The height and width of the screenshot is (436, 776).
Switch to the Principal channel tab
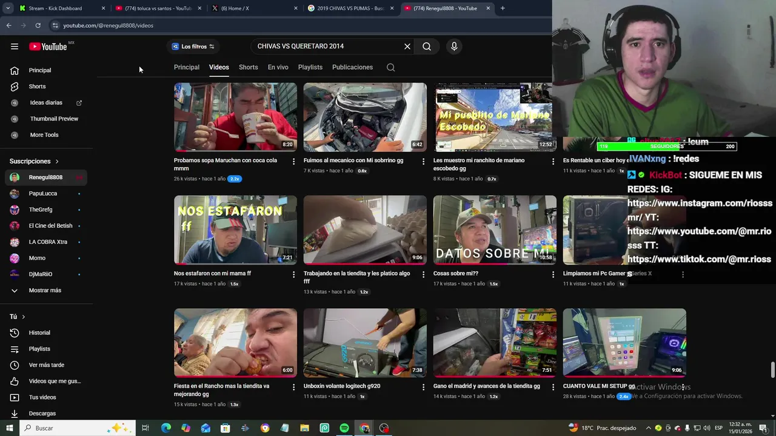coord(187,67)
